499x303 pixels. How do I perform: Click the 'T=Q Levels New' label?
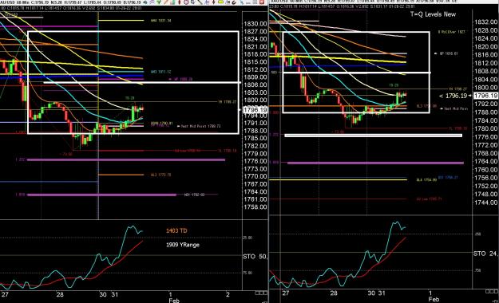[x=433, y=14]
